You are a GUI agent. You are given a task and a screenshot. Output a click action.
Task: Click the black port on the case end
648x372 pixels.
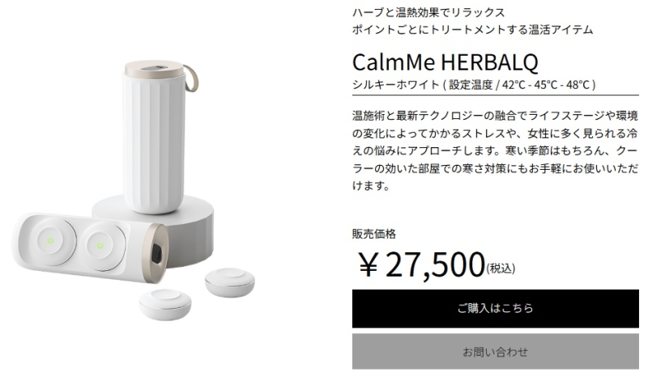156,254
